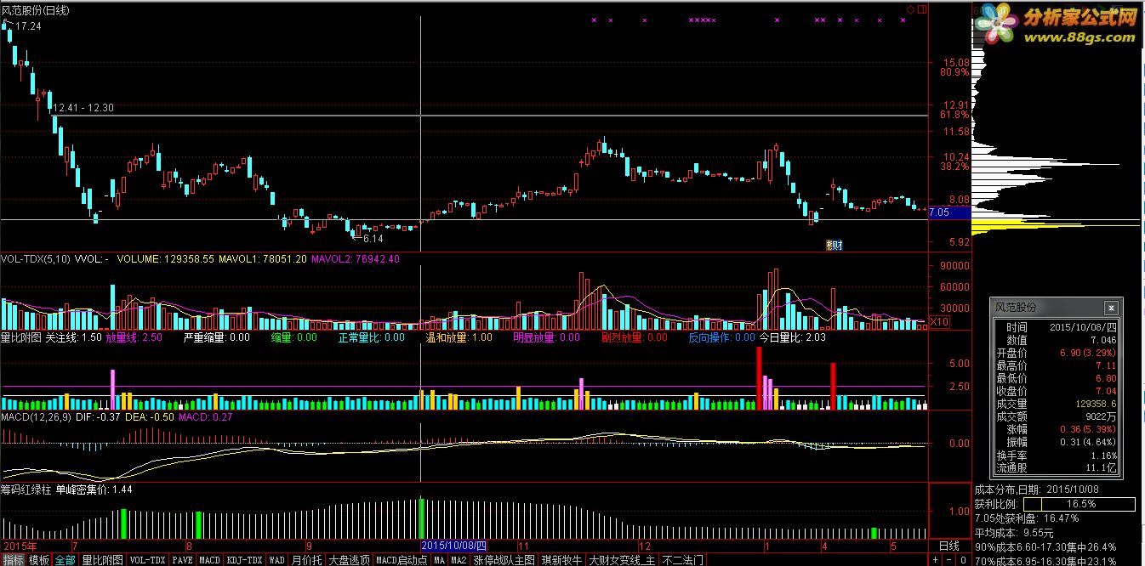Click the plus zoom button at bottom right

[x=936, y=560]
